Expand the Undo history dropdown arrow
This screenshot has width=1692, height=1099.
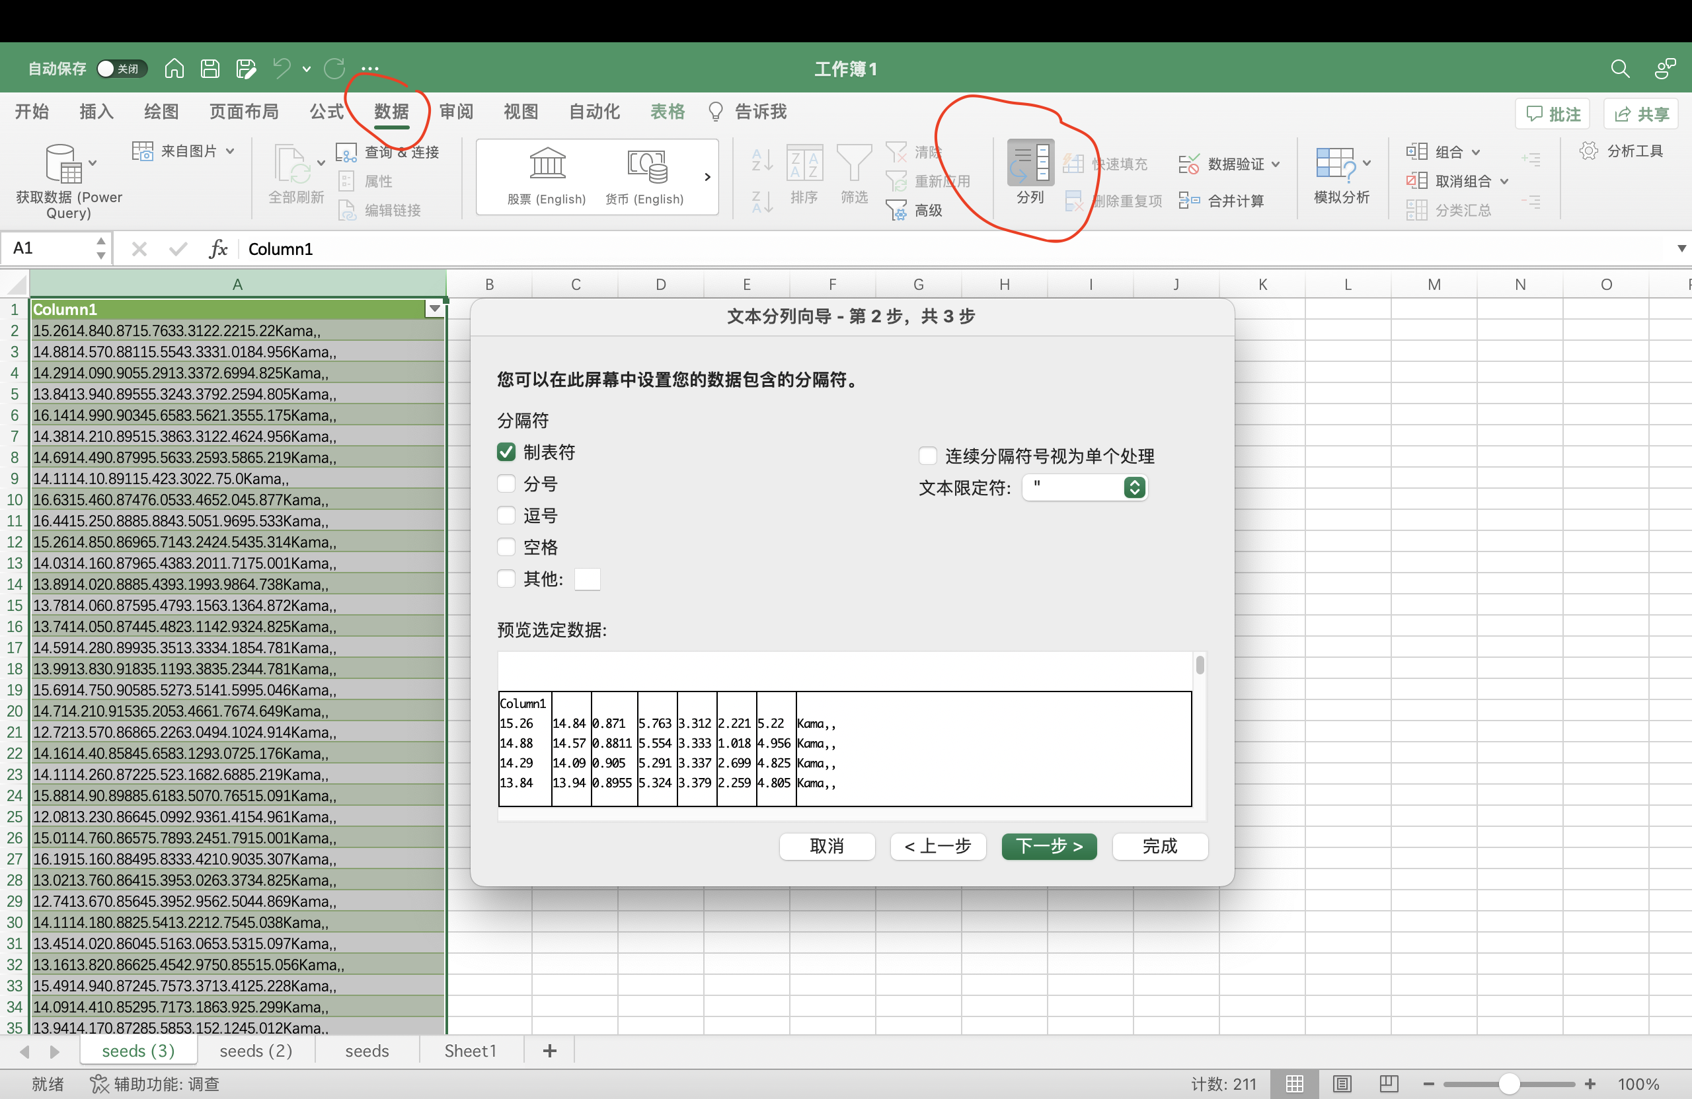[307, 69]
